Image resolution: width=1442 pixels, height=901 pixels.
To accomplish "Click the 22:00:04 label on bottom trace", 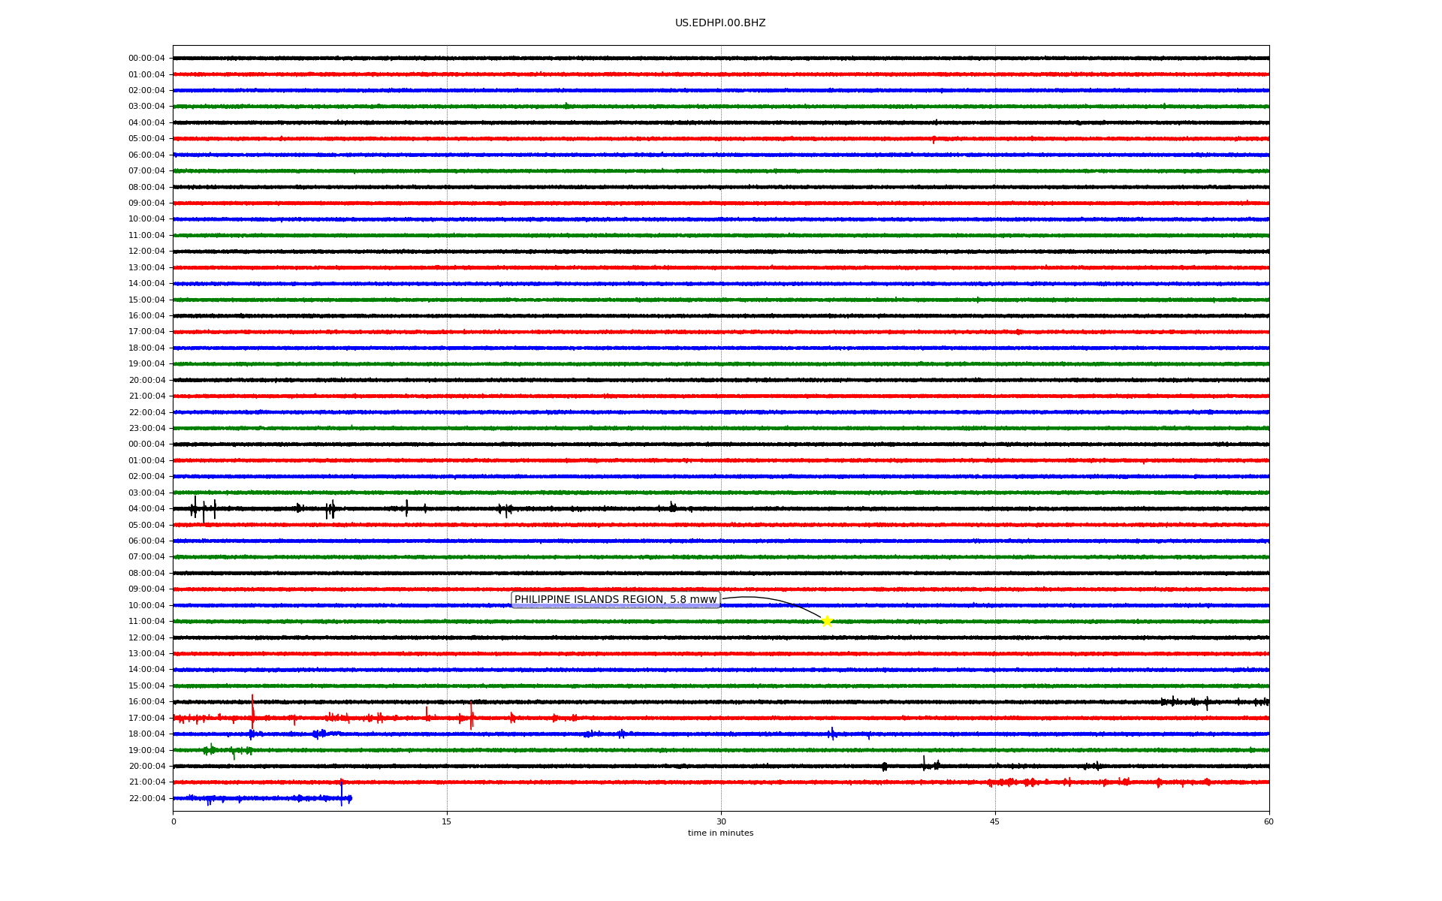I will point(146,798).
